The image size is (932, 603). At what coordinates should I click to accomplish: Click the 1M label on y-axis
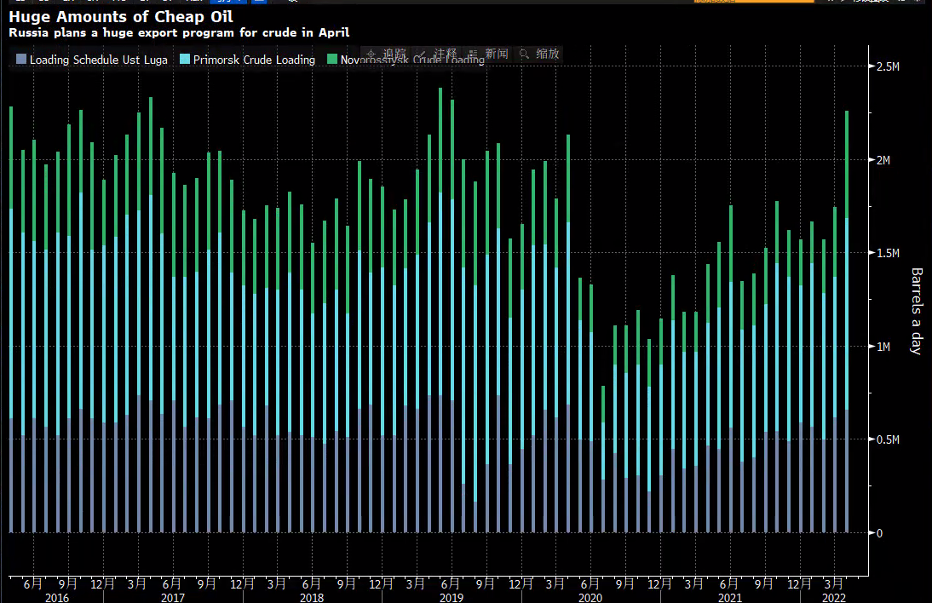(884, 347)
